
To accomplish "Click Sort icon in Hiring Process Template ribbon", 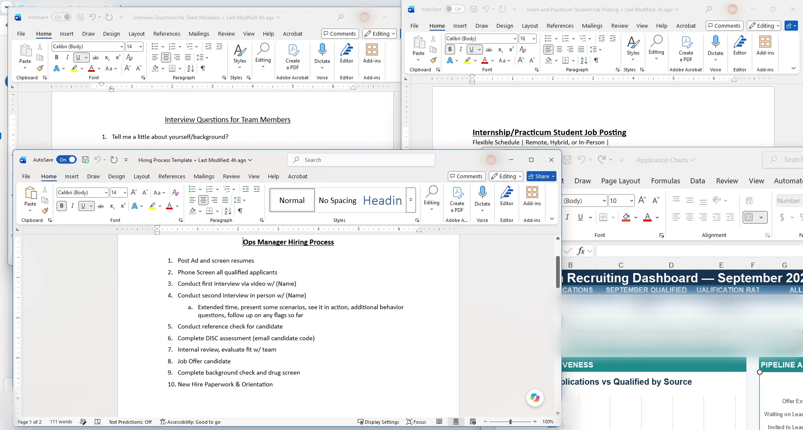I will pyautogui.click(x=228, y=211).
